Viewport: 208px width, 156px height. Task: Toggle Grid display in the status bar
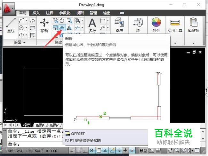coord(78,150)
